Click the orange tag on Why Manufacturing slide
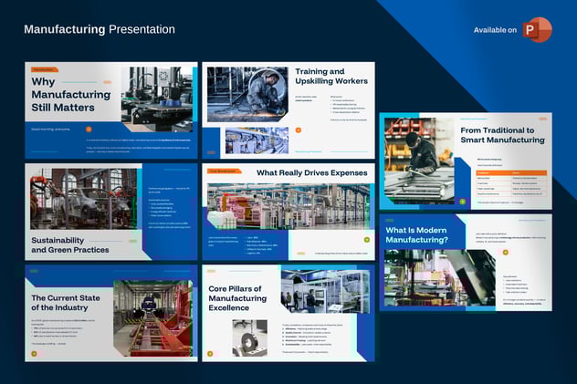Screen dimensions: 577x384 [x=44, y=69]
